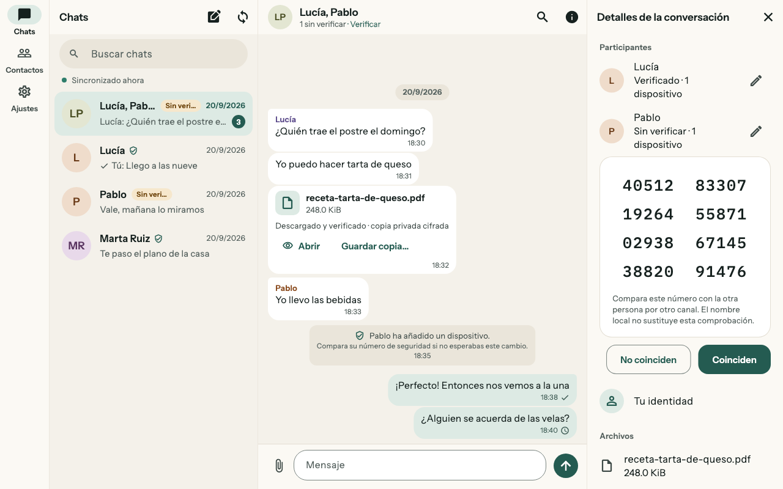Click the notice "Pablo ha añadido un dispositivo."

click(x=422, y=345)
